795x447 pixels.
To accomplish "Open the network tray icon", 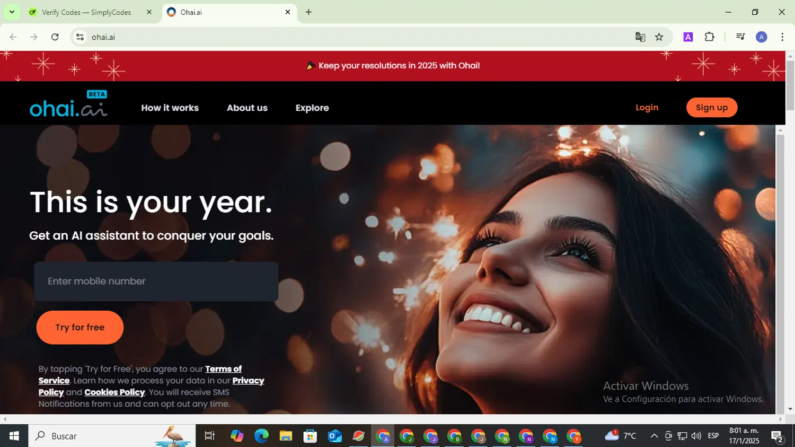I will (x=682, y=436).
